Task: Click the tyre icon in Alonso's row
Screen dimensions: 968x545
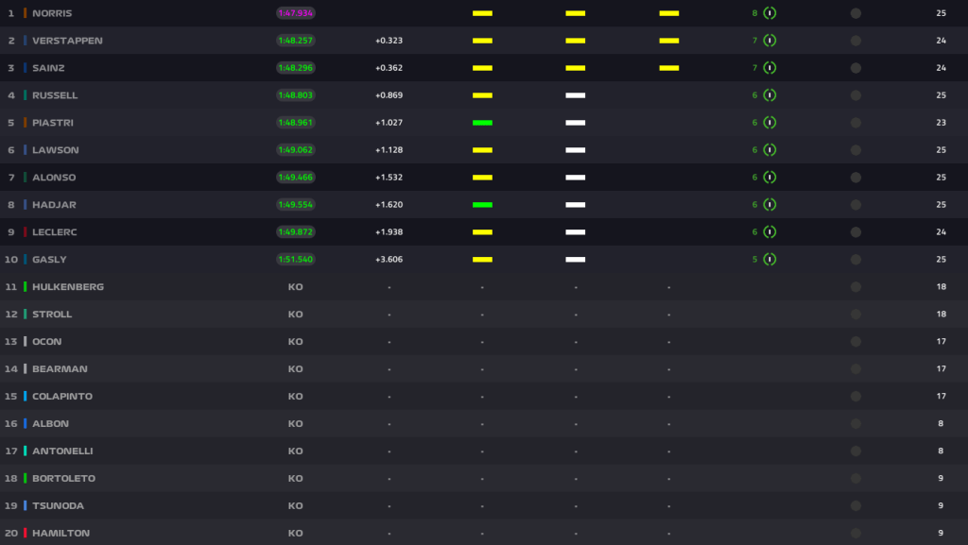Action: 769,177
